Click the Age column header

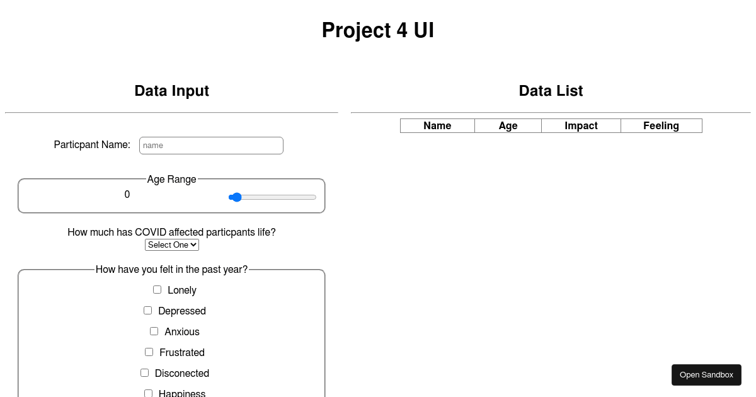(x=508, y=125)
